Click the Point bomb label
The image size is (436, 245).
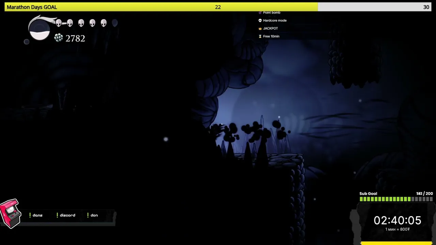pyautogui.click(x=272, y=13)
